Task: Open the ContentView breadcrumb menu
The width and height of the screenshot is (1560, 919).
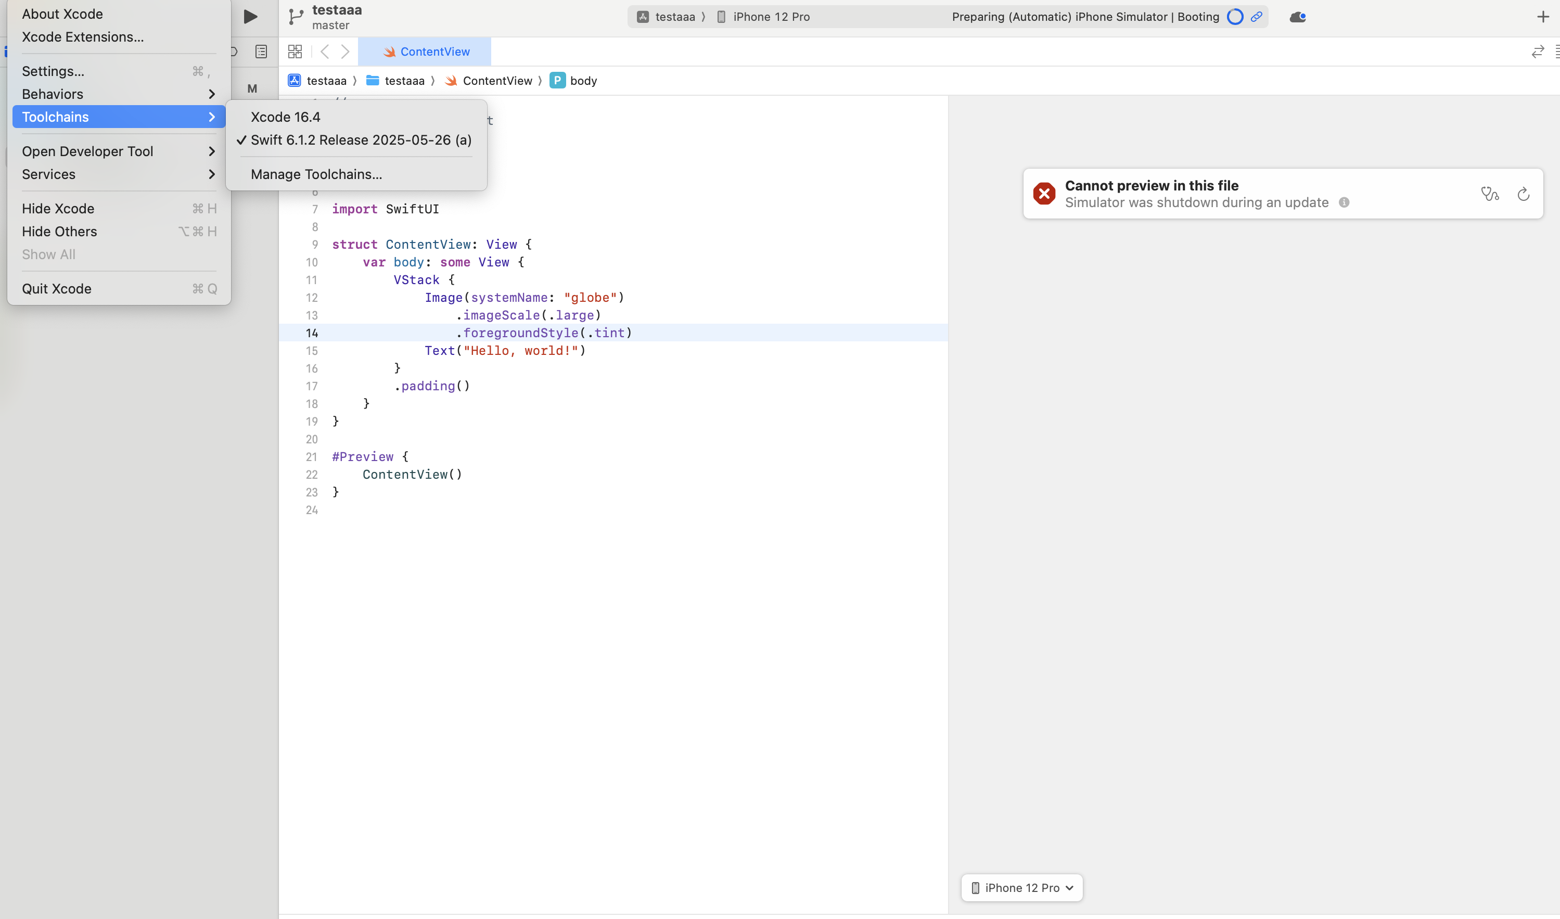Action: pyautogui.click(x=497, y=81)
